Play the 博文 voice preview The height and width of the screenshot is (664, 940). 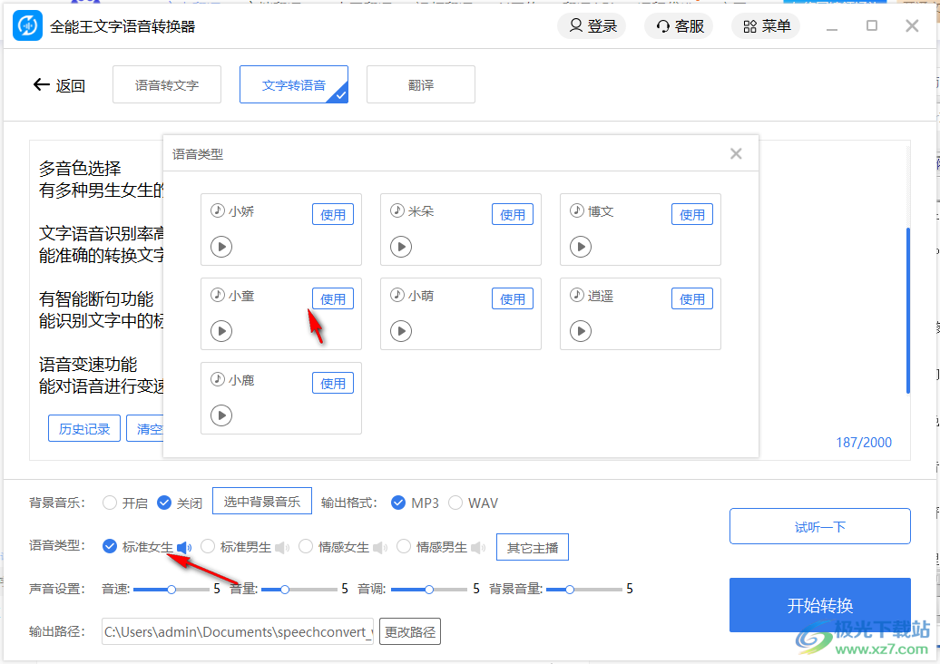coord(580,246)
